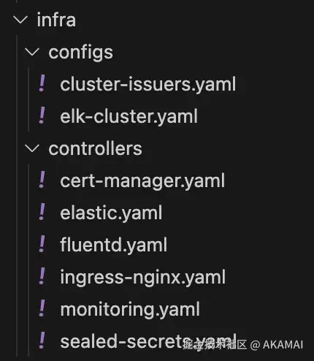Open the cert-manager.yaml file

pyautogui.click(x=142, y=180)
